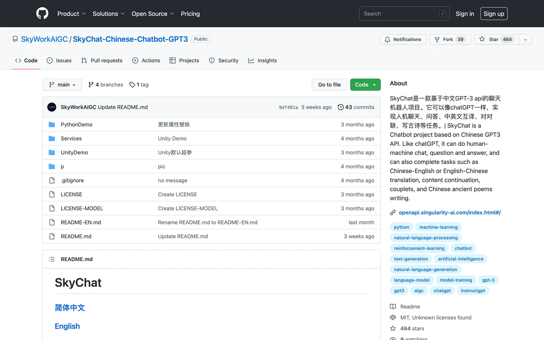Click the commit history clock icon
This screenshot has height=340, width=544.
pos(341,107)
